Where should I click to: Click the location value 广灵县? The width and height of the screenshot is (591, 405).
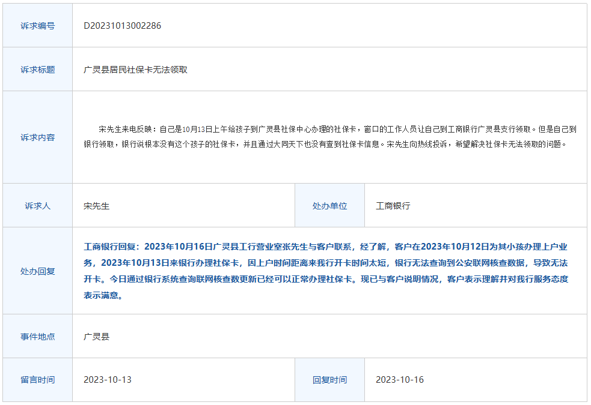point(96,337)
